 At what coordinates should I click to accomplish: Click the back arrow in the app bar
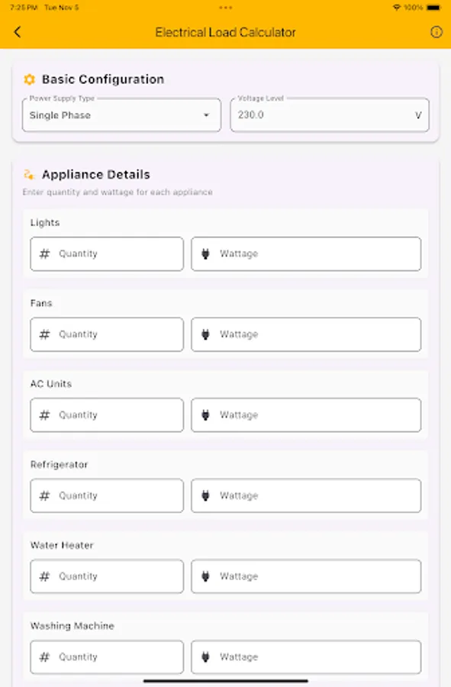click(x=17, y=32)
